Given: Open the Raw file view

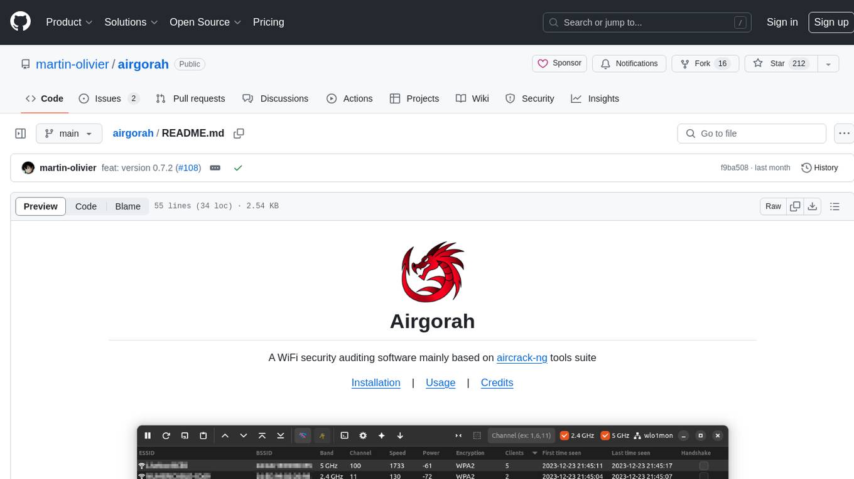Looking at the screenshot, I should click(773, 206).
